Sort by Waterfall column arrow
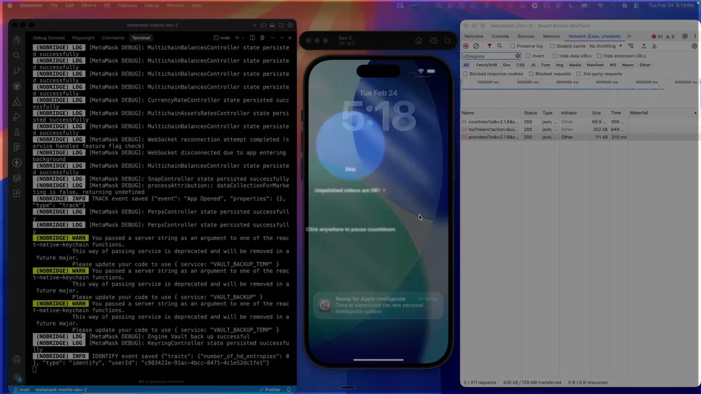The width and height of the screenshot is (701, 394). click(x=696, y=113)
